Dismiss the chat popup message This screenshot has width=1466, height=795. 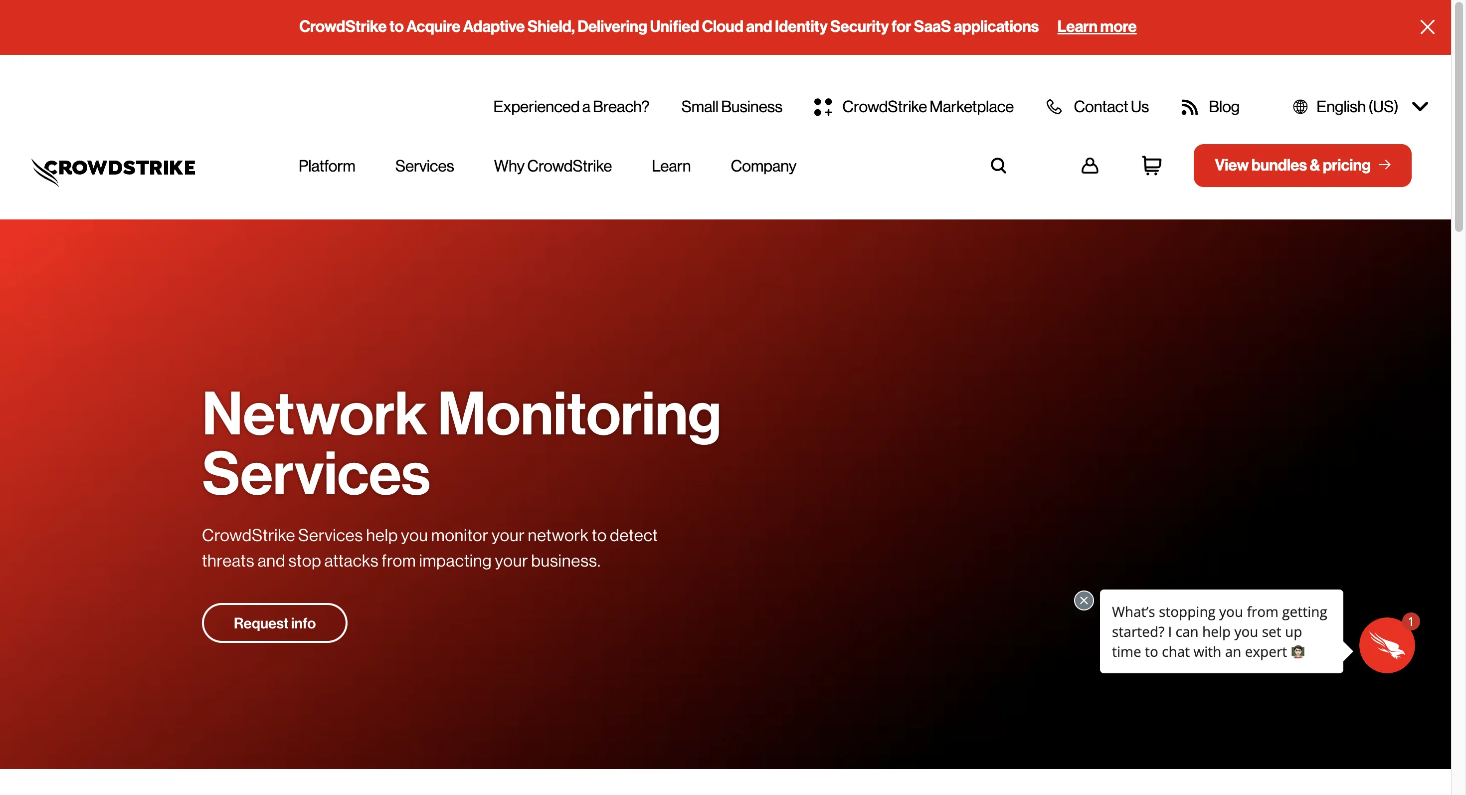pos(1084,600)
